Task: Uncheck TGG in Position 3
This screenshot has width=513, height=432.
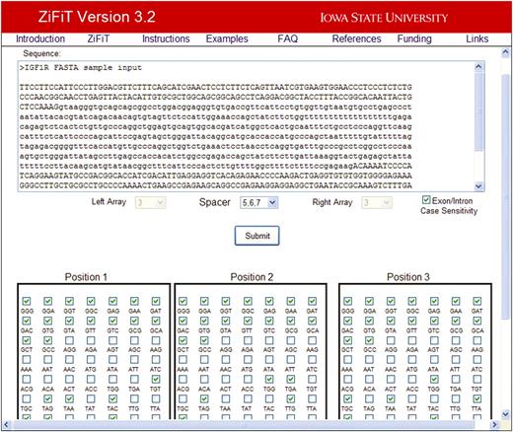Action: (434, 379)
